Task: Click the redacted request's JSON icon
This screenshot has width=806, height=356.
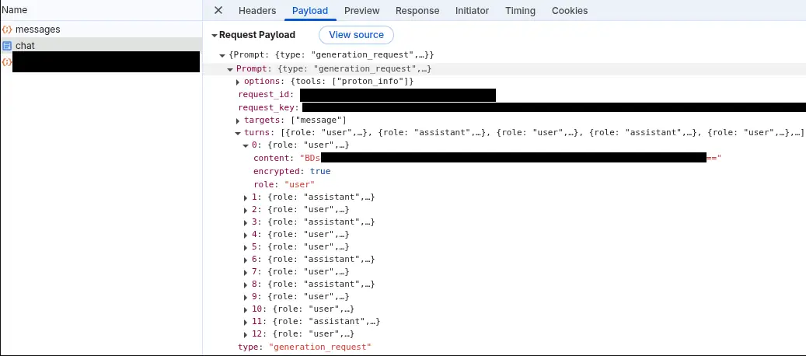Action: coord(7,62)
